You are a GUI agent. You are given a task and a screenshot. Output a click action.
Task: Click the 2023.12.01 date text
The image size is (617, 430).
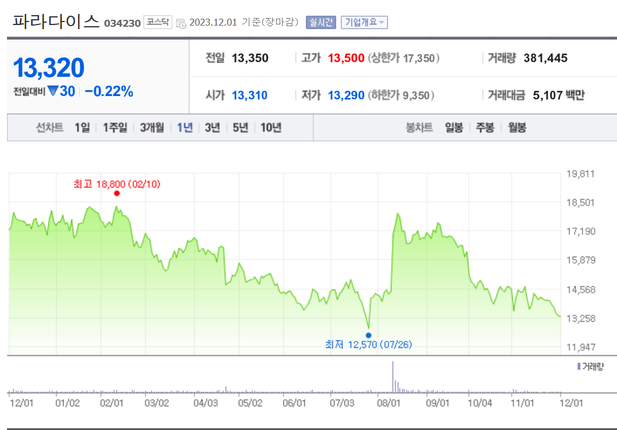point(213,23)
